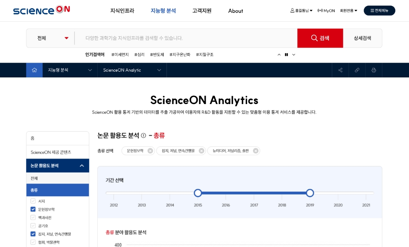The width and height of the screenshot is (409, 247).
Task: Select 총류 in the sidebar
Action: coord(58,190)
